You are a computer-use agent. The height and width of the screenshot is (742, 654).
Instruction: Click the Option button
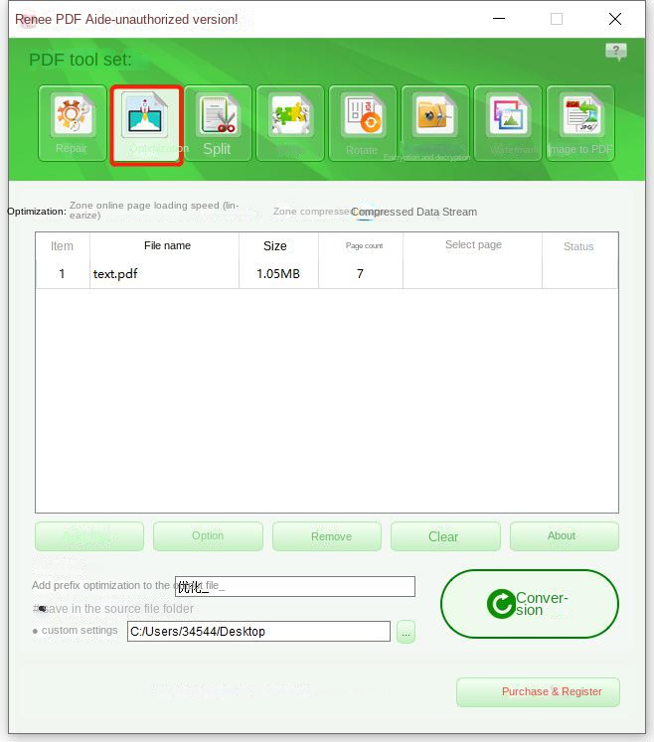pyautogui.click(x=208, y=536)
